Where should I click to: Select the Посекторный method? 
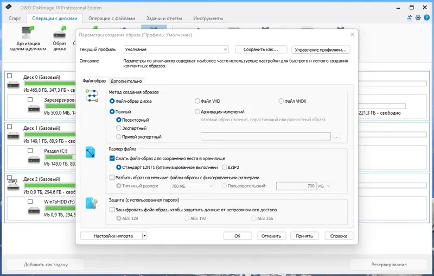click(x=119, y=120)
